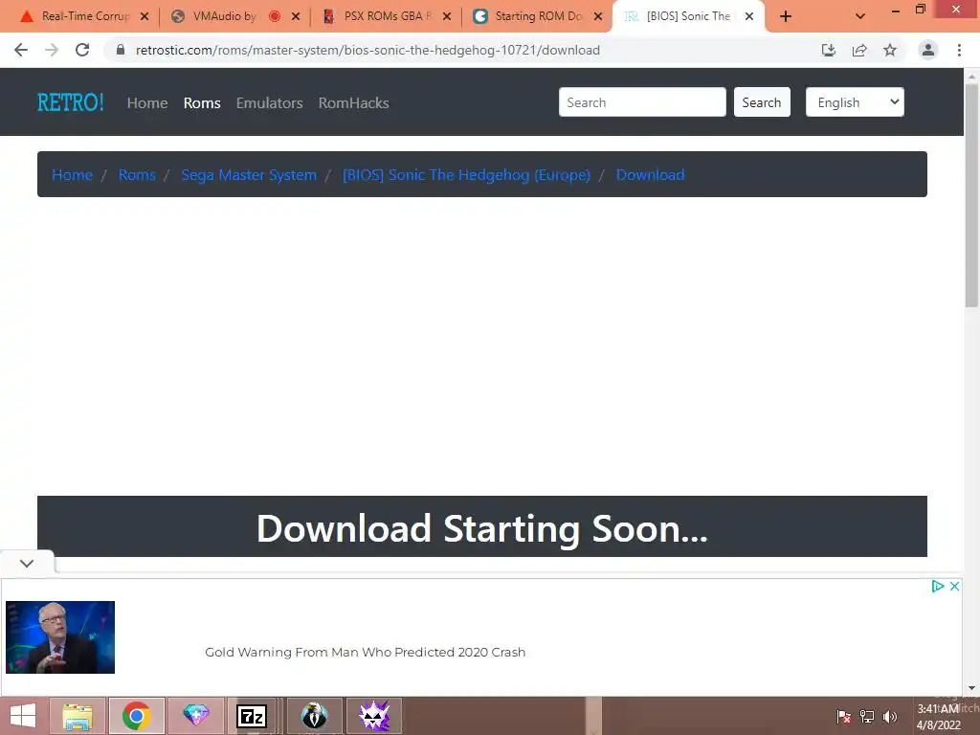Switch to the VMAudio tab
980x735 pixels.
coord(225,16)
